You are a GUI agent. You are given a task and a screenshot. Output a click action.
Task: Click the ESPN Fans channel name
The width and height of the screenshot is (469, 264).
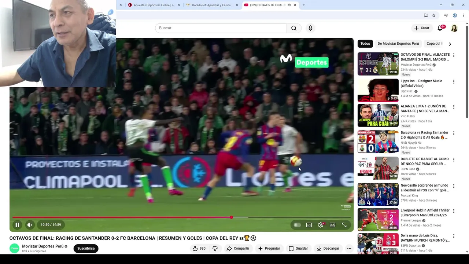tap(408, 169)
